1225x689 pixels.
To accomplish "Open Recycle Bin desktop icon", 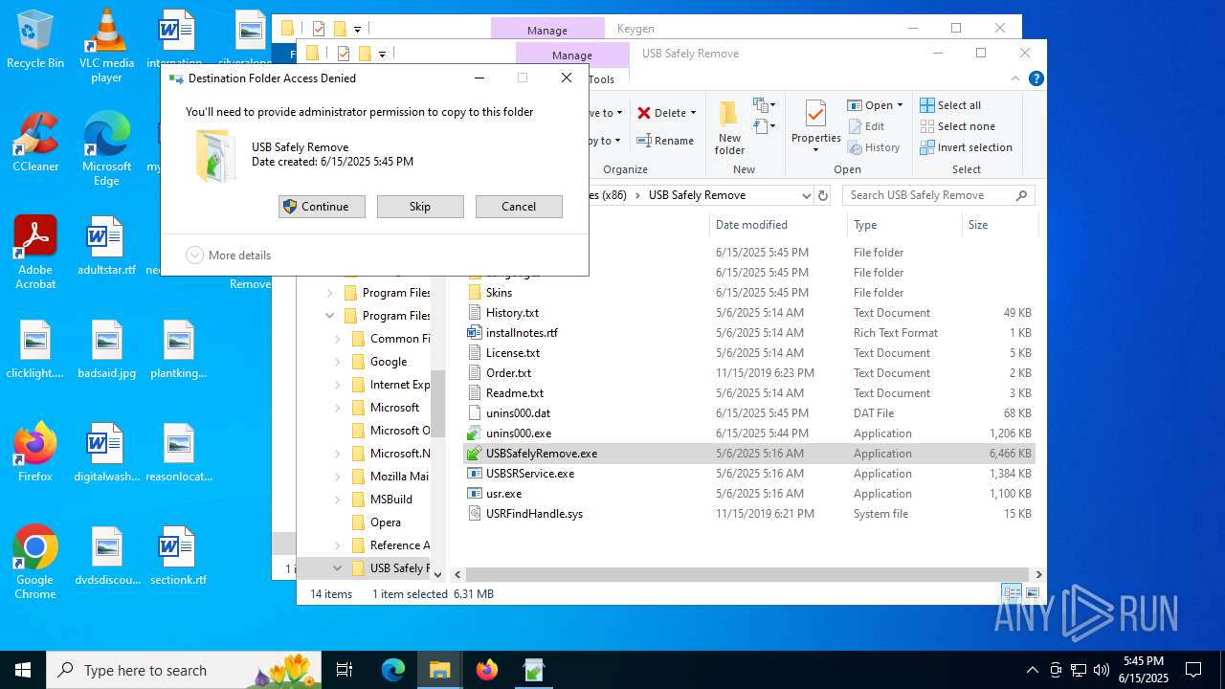I will tap(35, 40).
